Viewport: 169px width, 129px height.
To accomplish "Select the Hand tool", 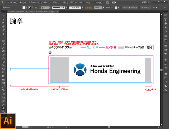I will [x=3, y=108].
